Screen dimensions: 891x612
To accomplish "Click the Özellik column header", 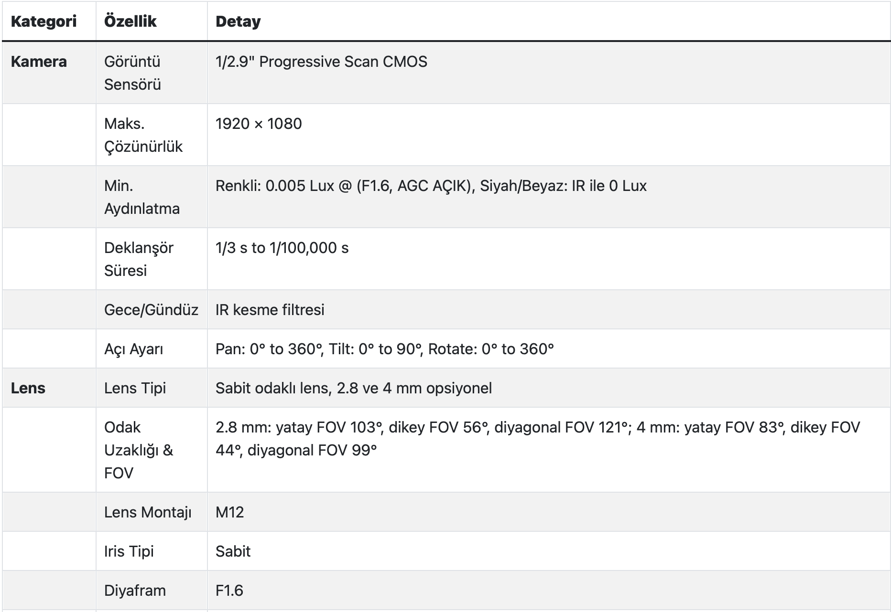I will 130,21.
